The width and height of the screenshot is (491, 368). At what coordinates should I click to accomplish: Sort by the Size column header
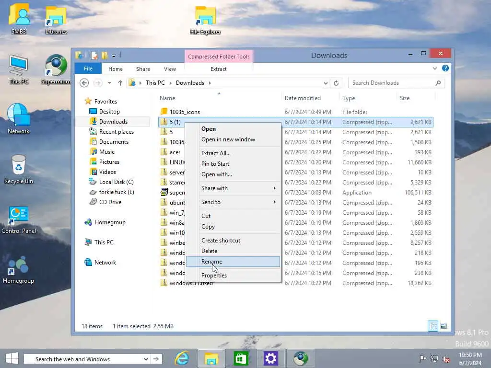click(x=416, y=98)
